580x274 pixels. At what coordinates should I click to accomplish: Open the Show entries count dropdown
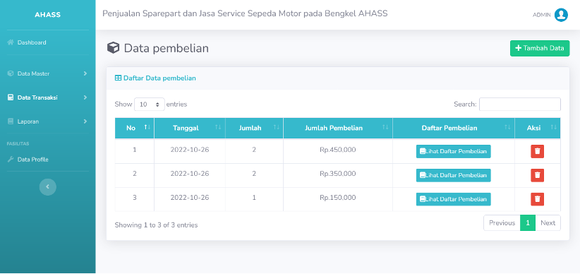pos(150,105)
